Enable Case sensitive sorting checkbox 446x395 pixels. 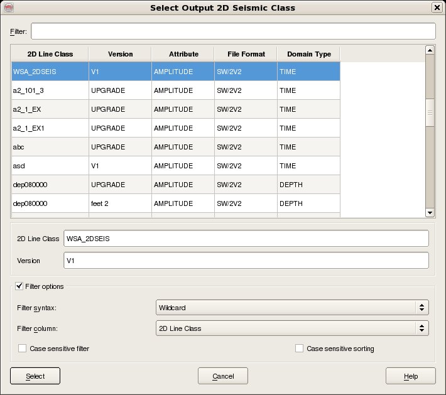click(x=299, y=349)
